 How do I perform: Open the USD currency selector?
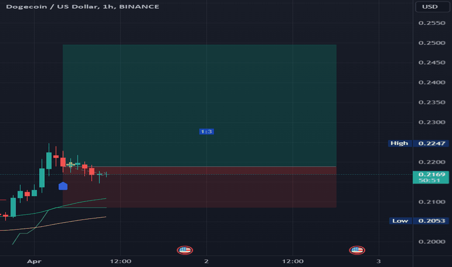click(x=432, y=7)
